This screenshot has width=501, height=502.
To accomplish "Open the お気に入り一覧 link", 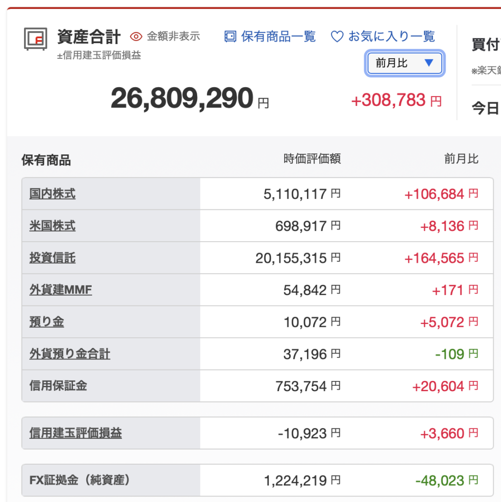I will tap(392, 36).
